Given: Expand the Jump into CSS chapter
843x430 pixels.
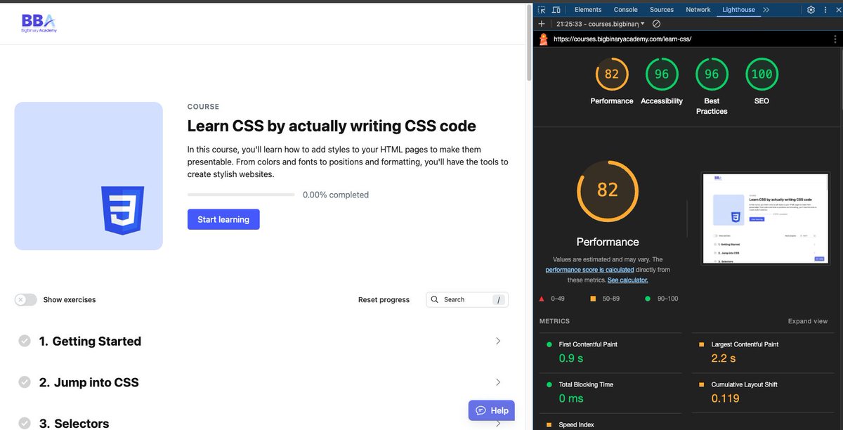Looking at the screenshot, I should [498, 382].
